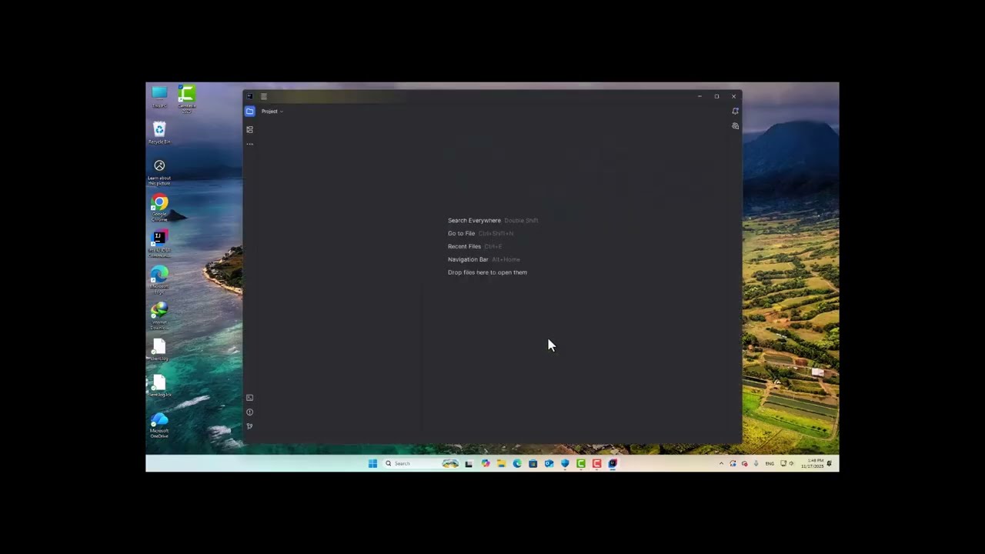Open the taskbar clock and date
The width and height of the screenshot is (985, 554).
[x=812, y=463]
